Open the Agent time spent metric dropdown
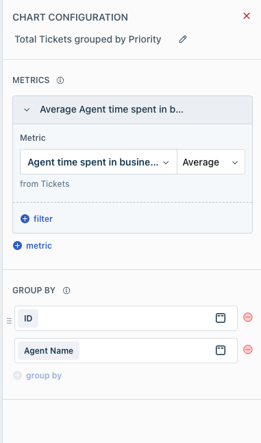Screen dimensions: 261x443 click(x=99, y=162)
